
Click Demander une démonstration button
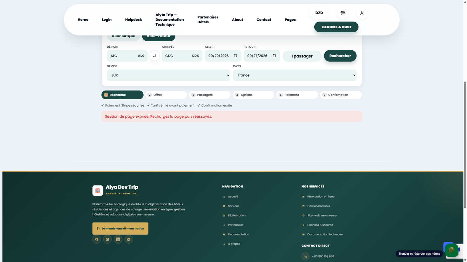[x=120, y=229]
